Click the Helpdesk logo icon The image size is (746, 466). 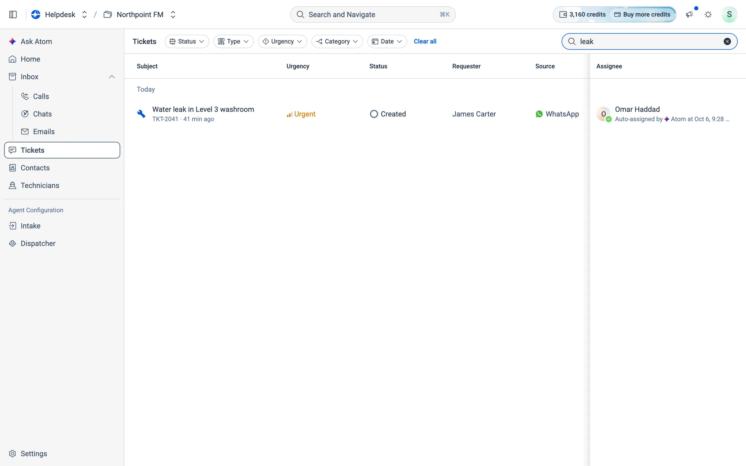(36, 15)
